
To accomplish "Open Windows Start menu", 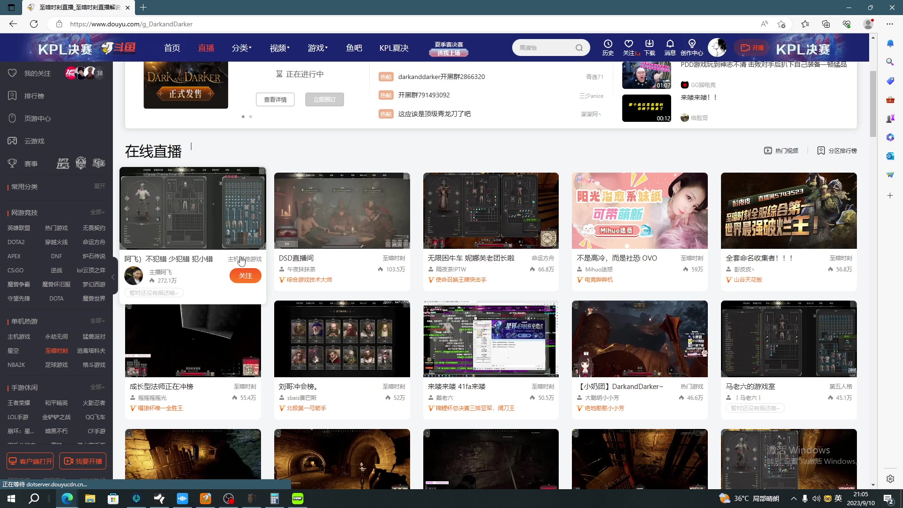I will click(11, 499).
